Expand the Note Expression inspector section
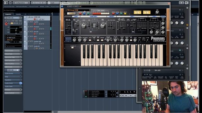This screenshot has height=113, width=202. [13, 60]
